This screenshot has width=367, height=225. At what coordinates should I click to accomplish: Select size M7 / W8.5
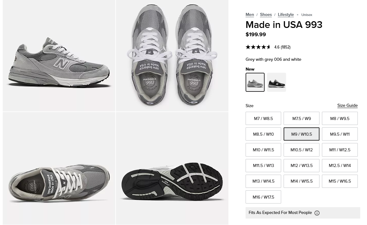click(x=263, y=118)
